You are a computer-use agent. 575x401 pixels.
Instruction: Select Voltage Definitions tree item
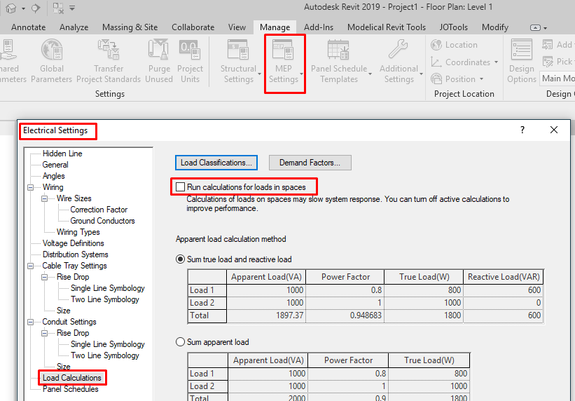73,243
